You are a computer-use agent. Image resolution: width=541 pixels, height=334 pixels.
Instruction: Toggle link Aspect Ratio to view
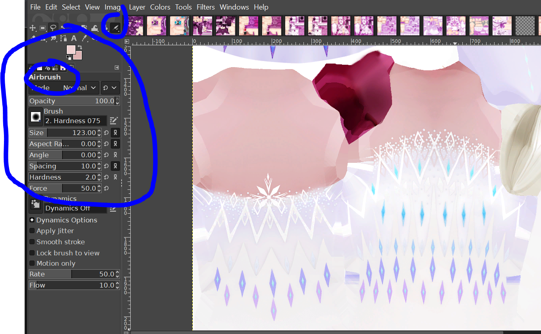115,144
